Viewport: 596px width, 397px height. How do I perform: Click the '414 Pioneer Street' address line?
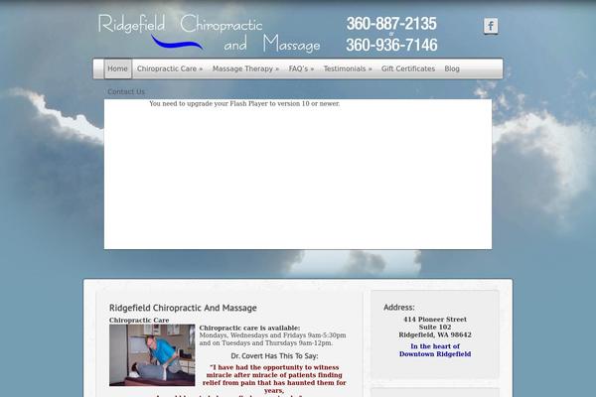tap(435, 320)
